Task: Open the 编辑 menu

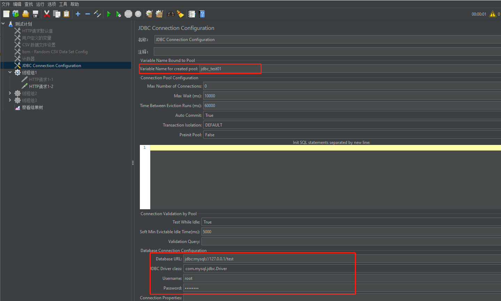Action: click(17, 4)
